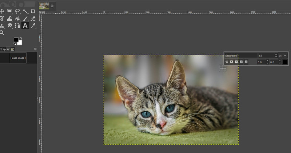Select the Rectangle Select tool

(x=10, y=11)
